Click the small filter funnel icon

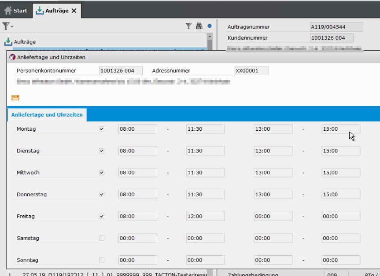tap(188, 26)
